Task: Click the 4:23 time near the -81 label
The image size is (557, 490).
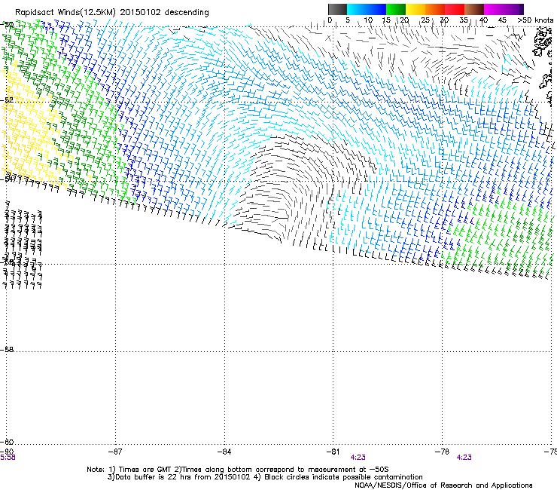Action: pos(358,458)
